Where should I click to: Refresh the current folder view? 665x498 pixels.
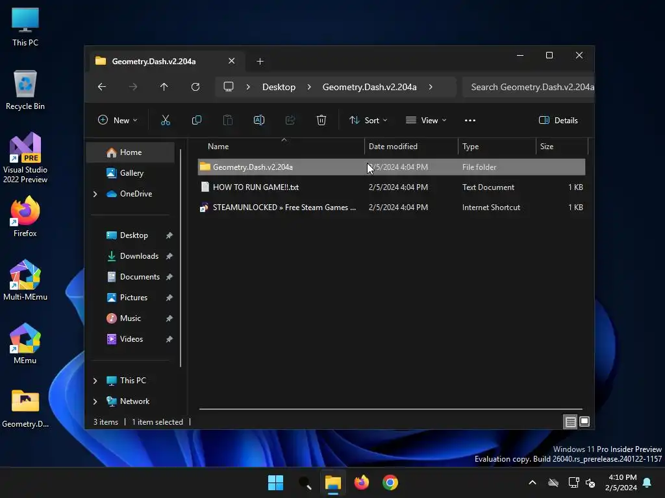coord(195,87)
